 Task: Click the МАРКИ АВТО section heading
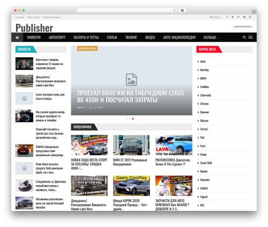(x=207, y=49)
